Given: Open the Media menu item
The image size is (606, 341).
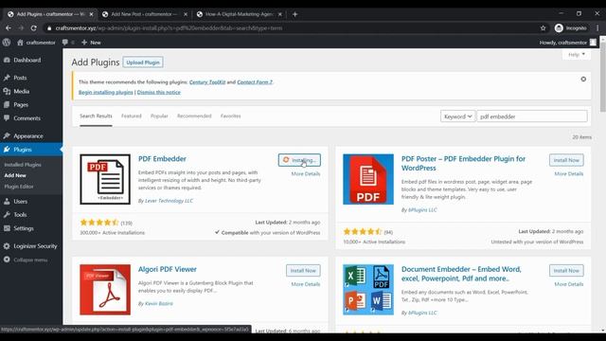Looking at the screenshot, I should click(21, 91).
